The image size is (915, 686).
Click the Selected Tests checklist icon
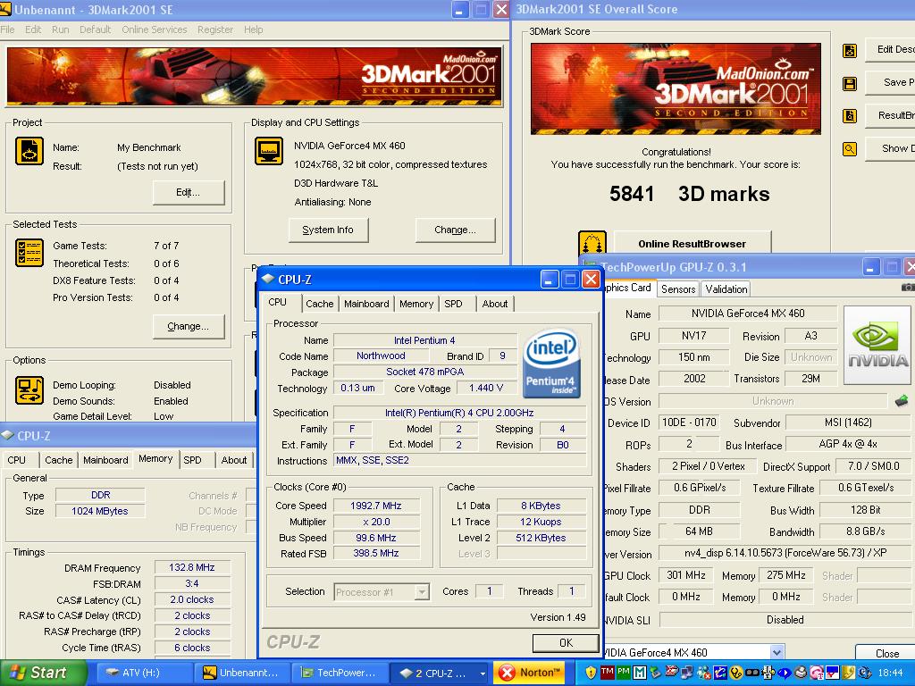(29, 253)
